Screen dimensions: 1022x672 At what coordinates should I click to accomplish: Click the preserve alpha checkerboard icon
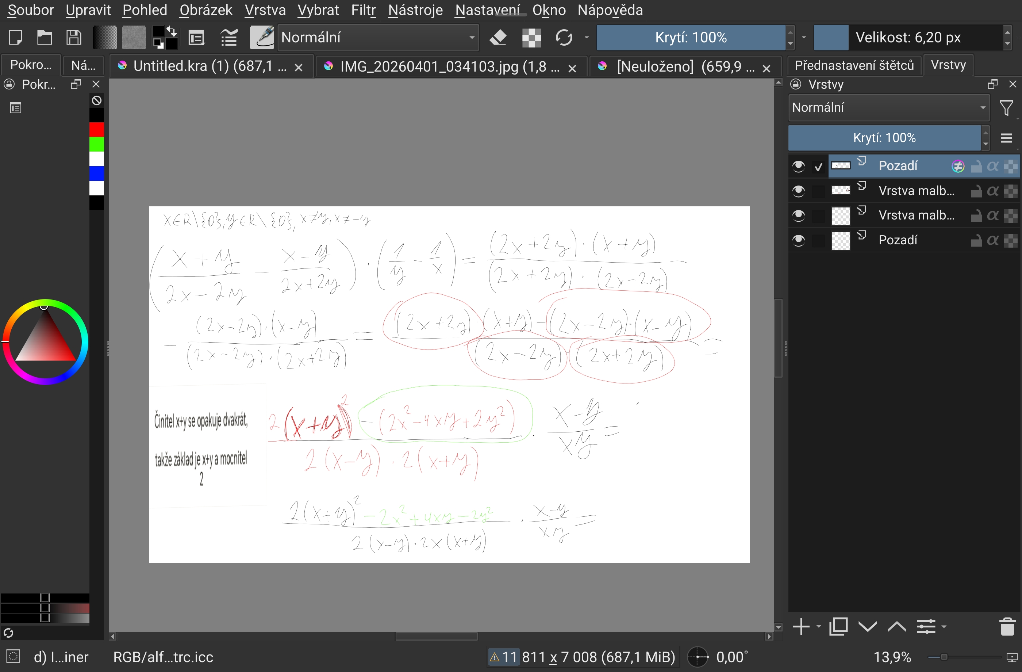[x=531, y=38]
